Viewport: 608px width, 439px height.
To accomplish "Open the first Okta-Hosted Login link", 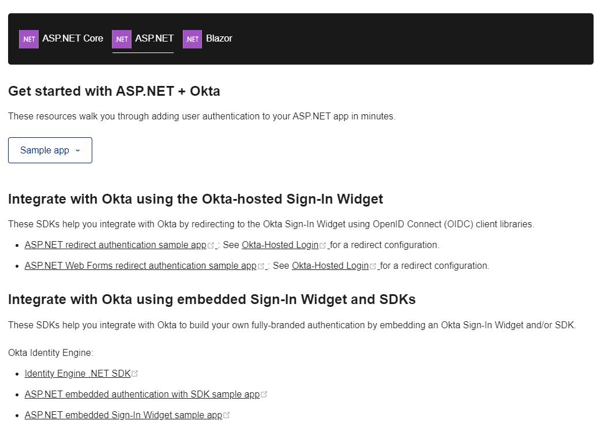I will [x=279, y=245].
